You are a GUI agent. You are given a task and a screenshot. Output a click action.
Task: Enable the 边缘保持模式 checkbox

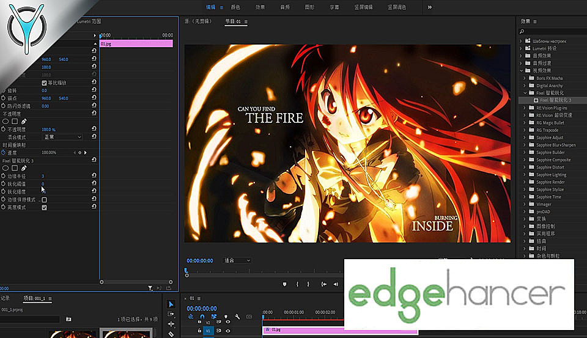coord(44,199)
